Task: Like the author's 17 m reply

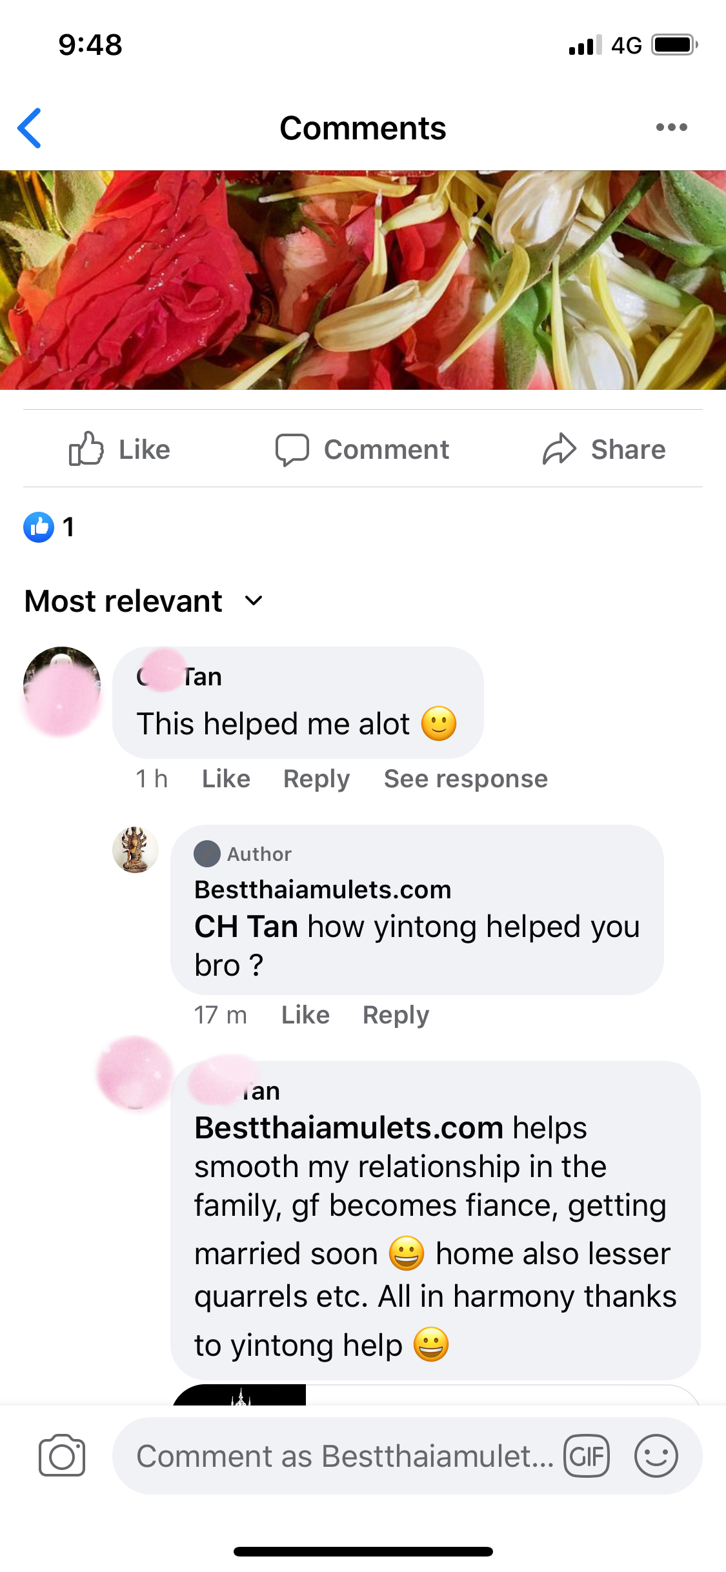Action: tap(305, 1015)
